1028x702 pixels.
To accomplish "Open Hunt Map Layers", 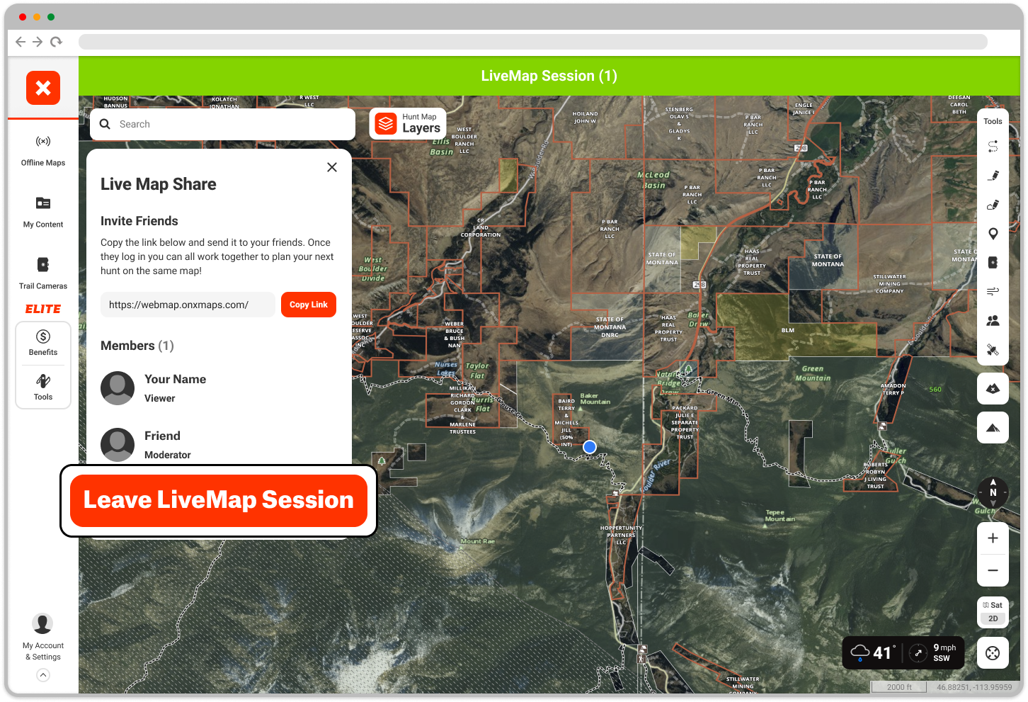I will click(x=408, y=123).
